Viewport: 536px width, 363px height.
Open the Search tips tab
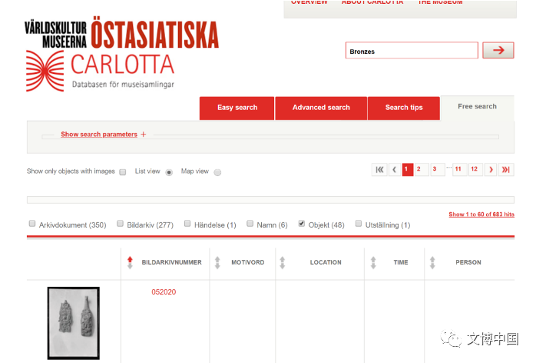[404, 108]
